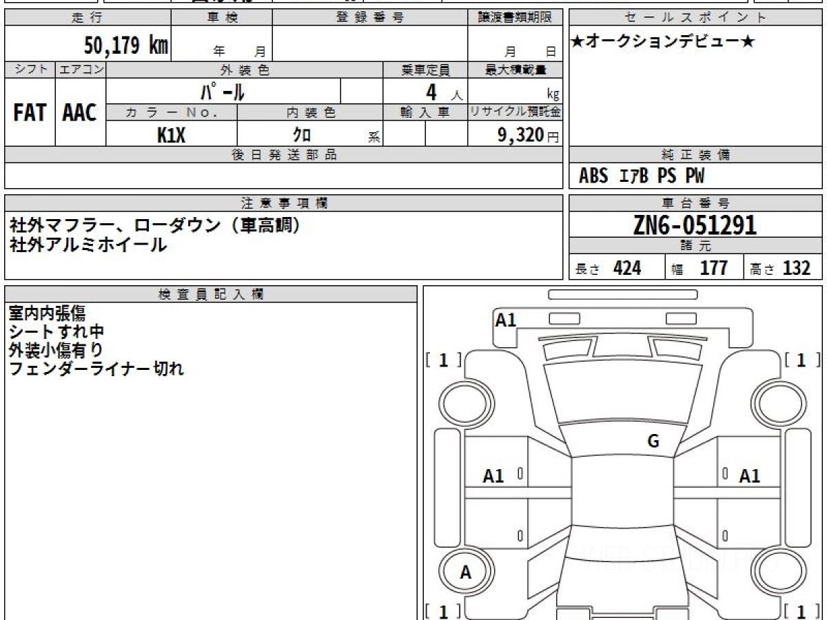Click the 最大積載量 header
Image resolution: width=827 pixels, height=620 pixels.
515,70
